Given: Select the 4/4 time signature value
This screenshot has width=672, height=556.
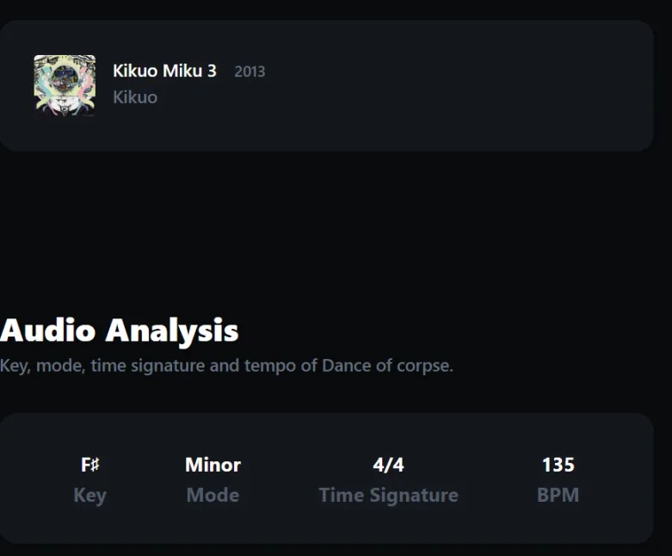Looking at the screenshot, I should click(x=388, y=465).
